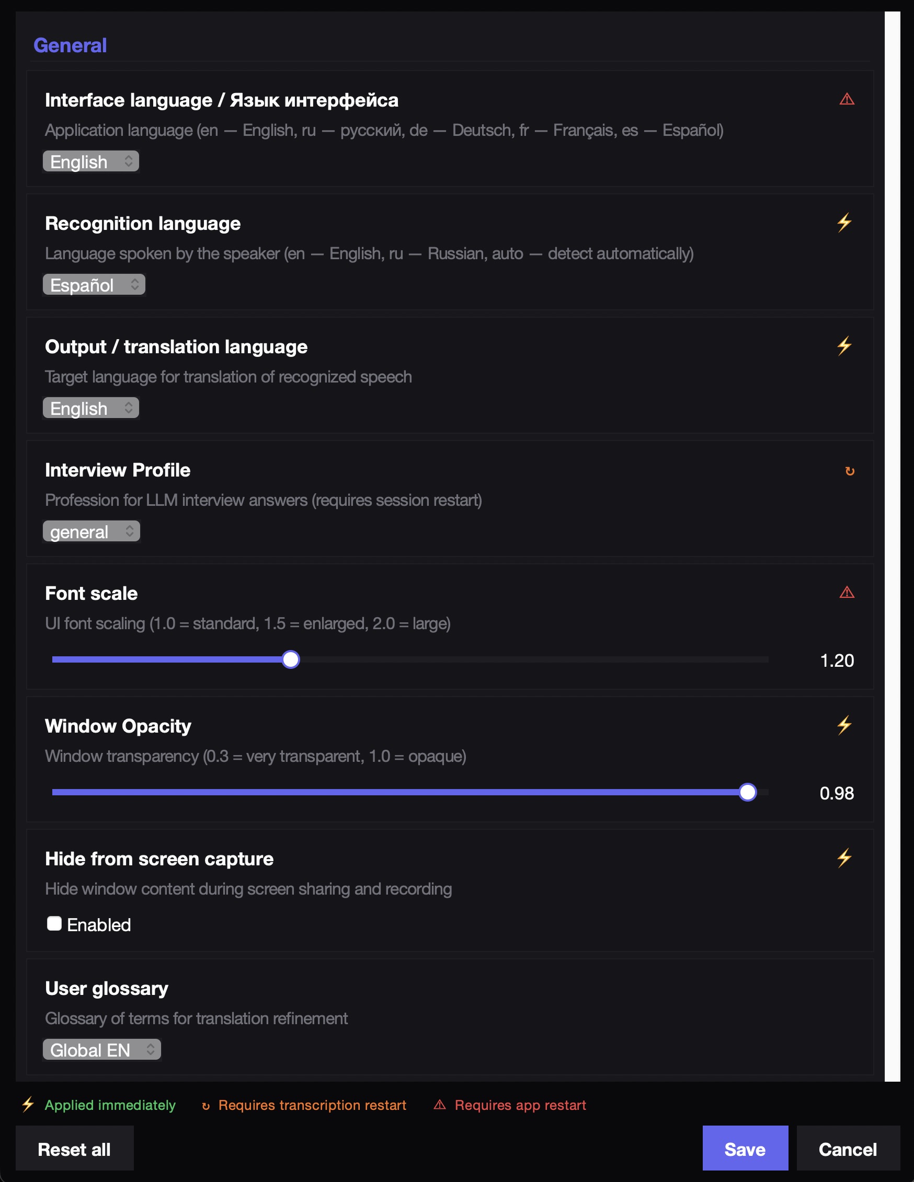Click the General section header
The width and height of the screenshot is (914, 1182).
pyautogui.click(x=70, y=45)
